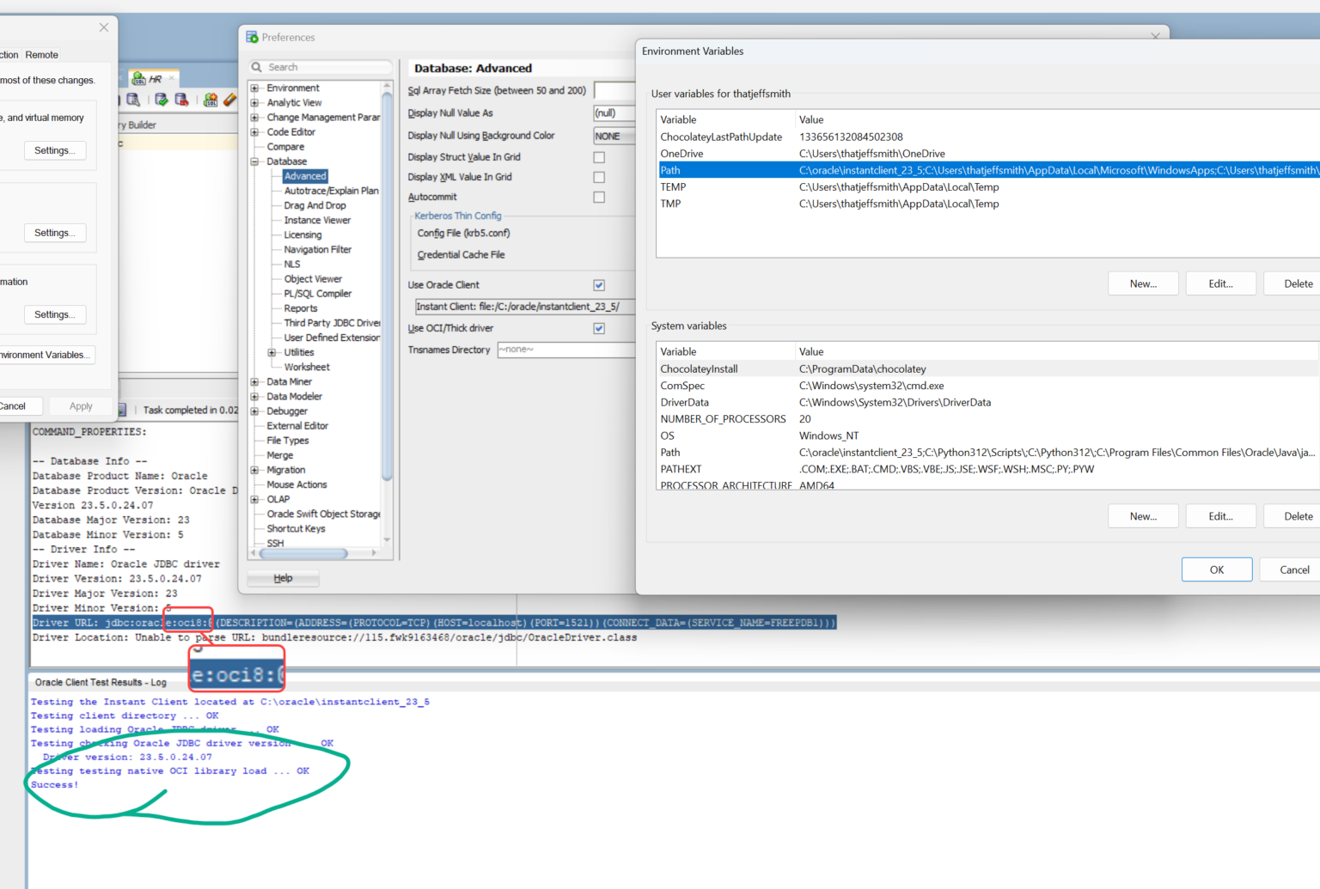
Task: Click OK in Environment Variables dialog
Action: [1217, 569]
